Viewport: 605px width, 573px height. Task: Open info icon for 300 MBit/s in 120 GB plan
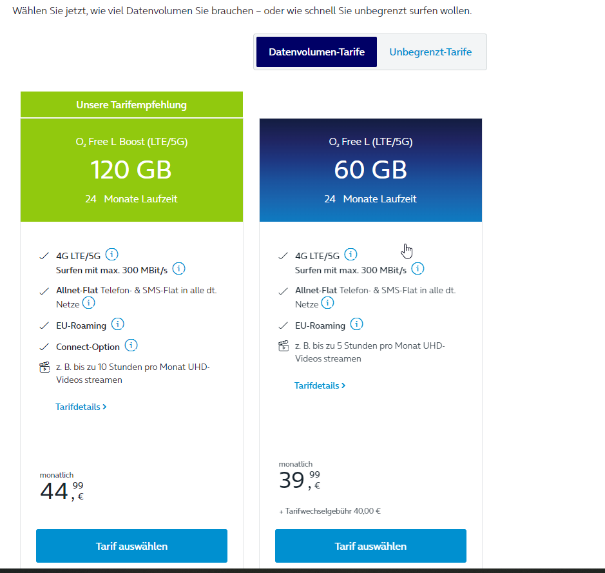tap(178, 269)
